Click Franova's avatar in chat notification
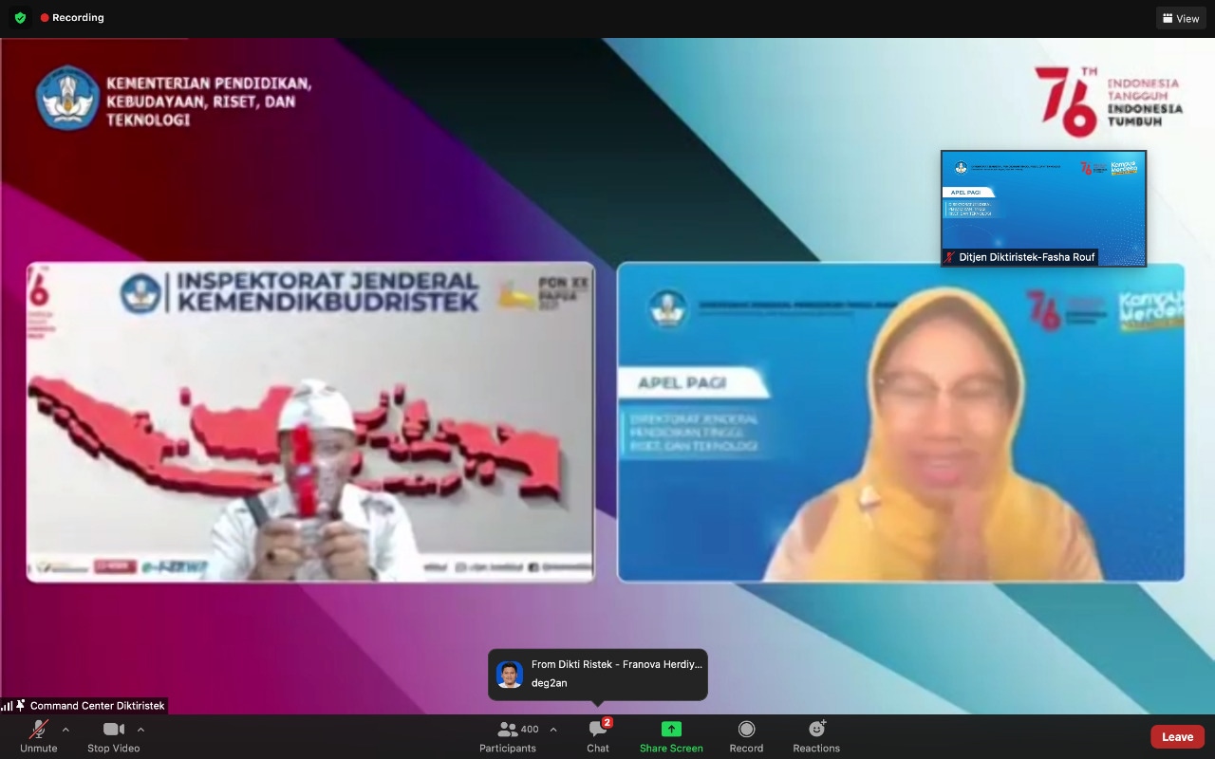This screenshot has width=1215, height=759. tap(510, 675)
